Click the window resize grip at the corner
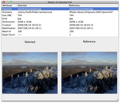 (x=117, y=99)
